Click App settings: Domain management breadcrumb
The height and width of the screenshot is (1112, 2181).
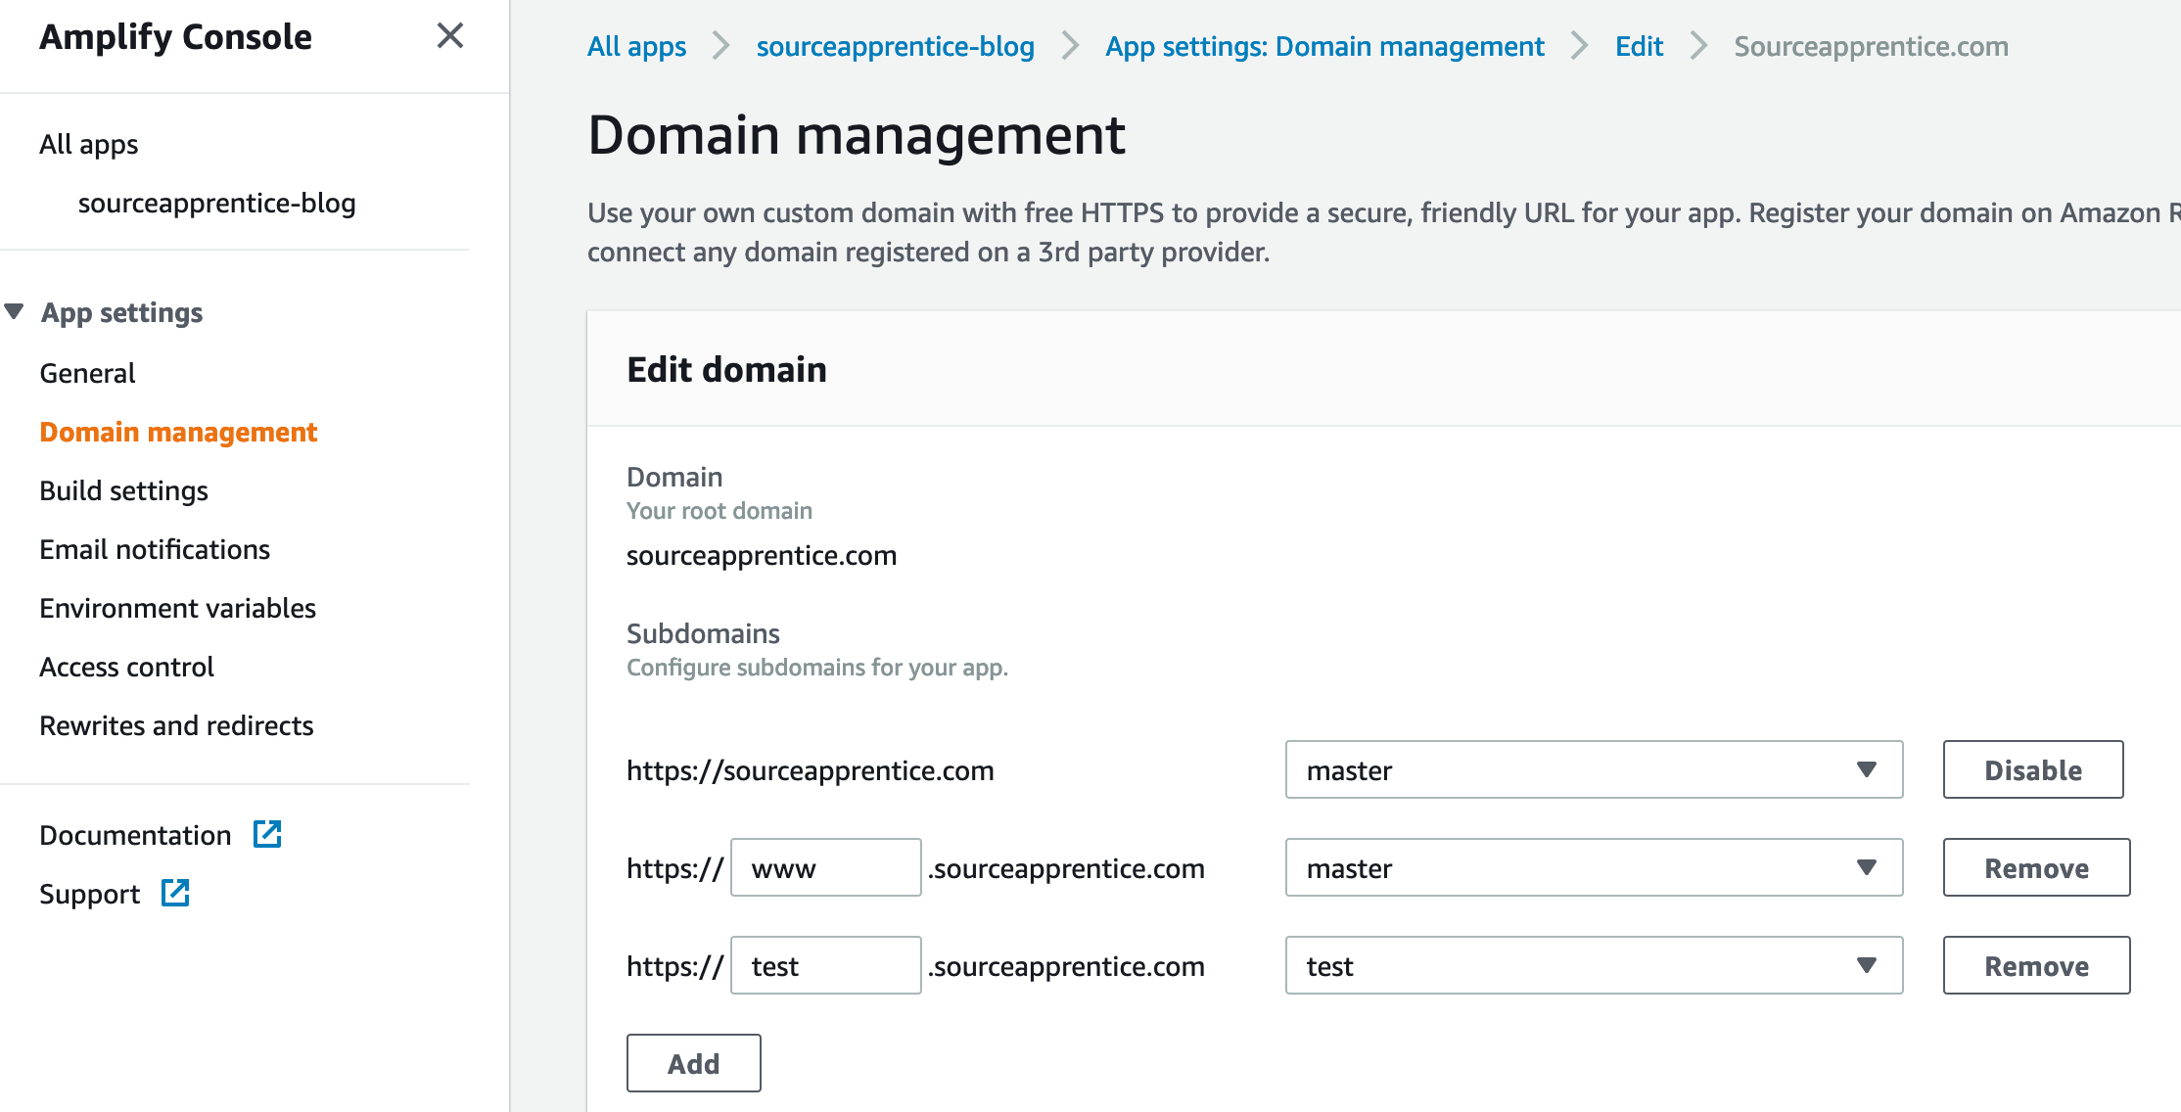pyautogui.click(x=1325, y=46)
